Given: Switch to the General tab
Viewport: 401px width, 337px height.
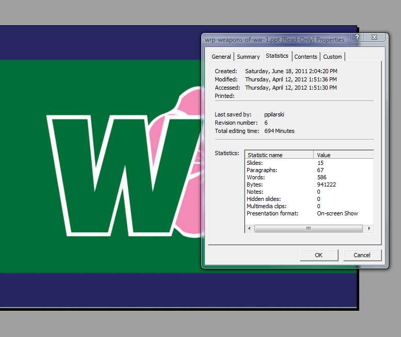Looking at the screenshot, I should coord(221,56).
